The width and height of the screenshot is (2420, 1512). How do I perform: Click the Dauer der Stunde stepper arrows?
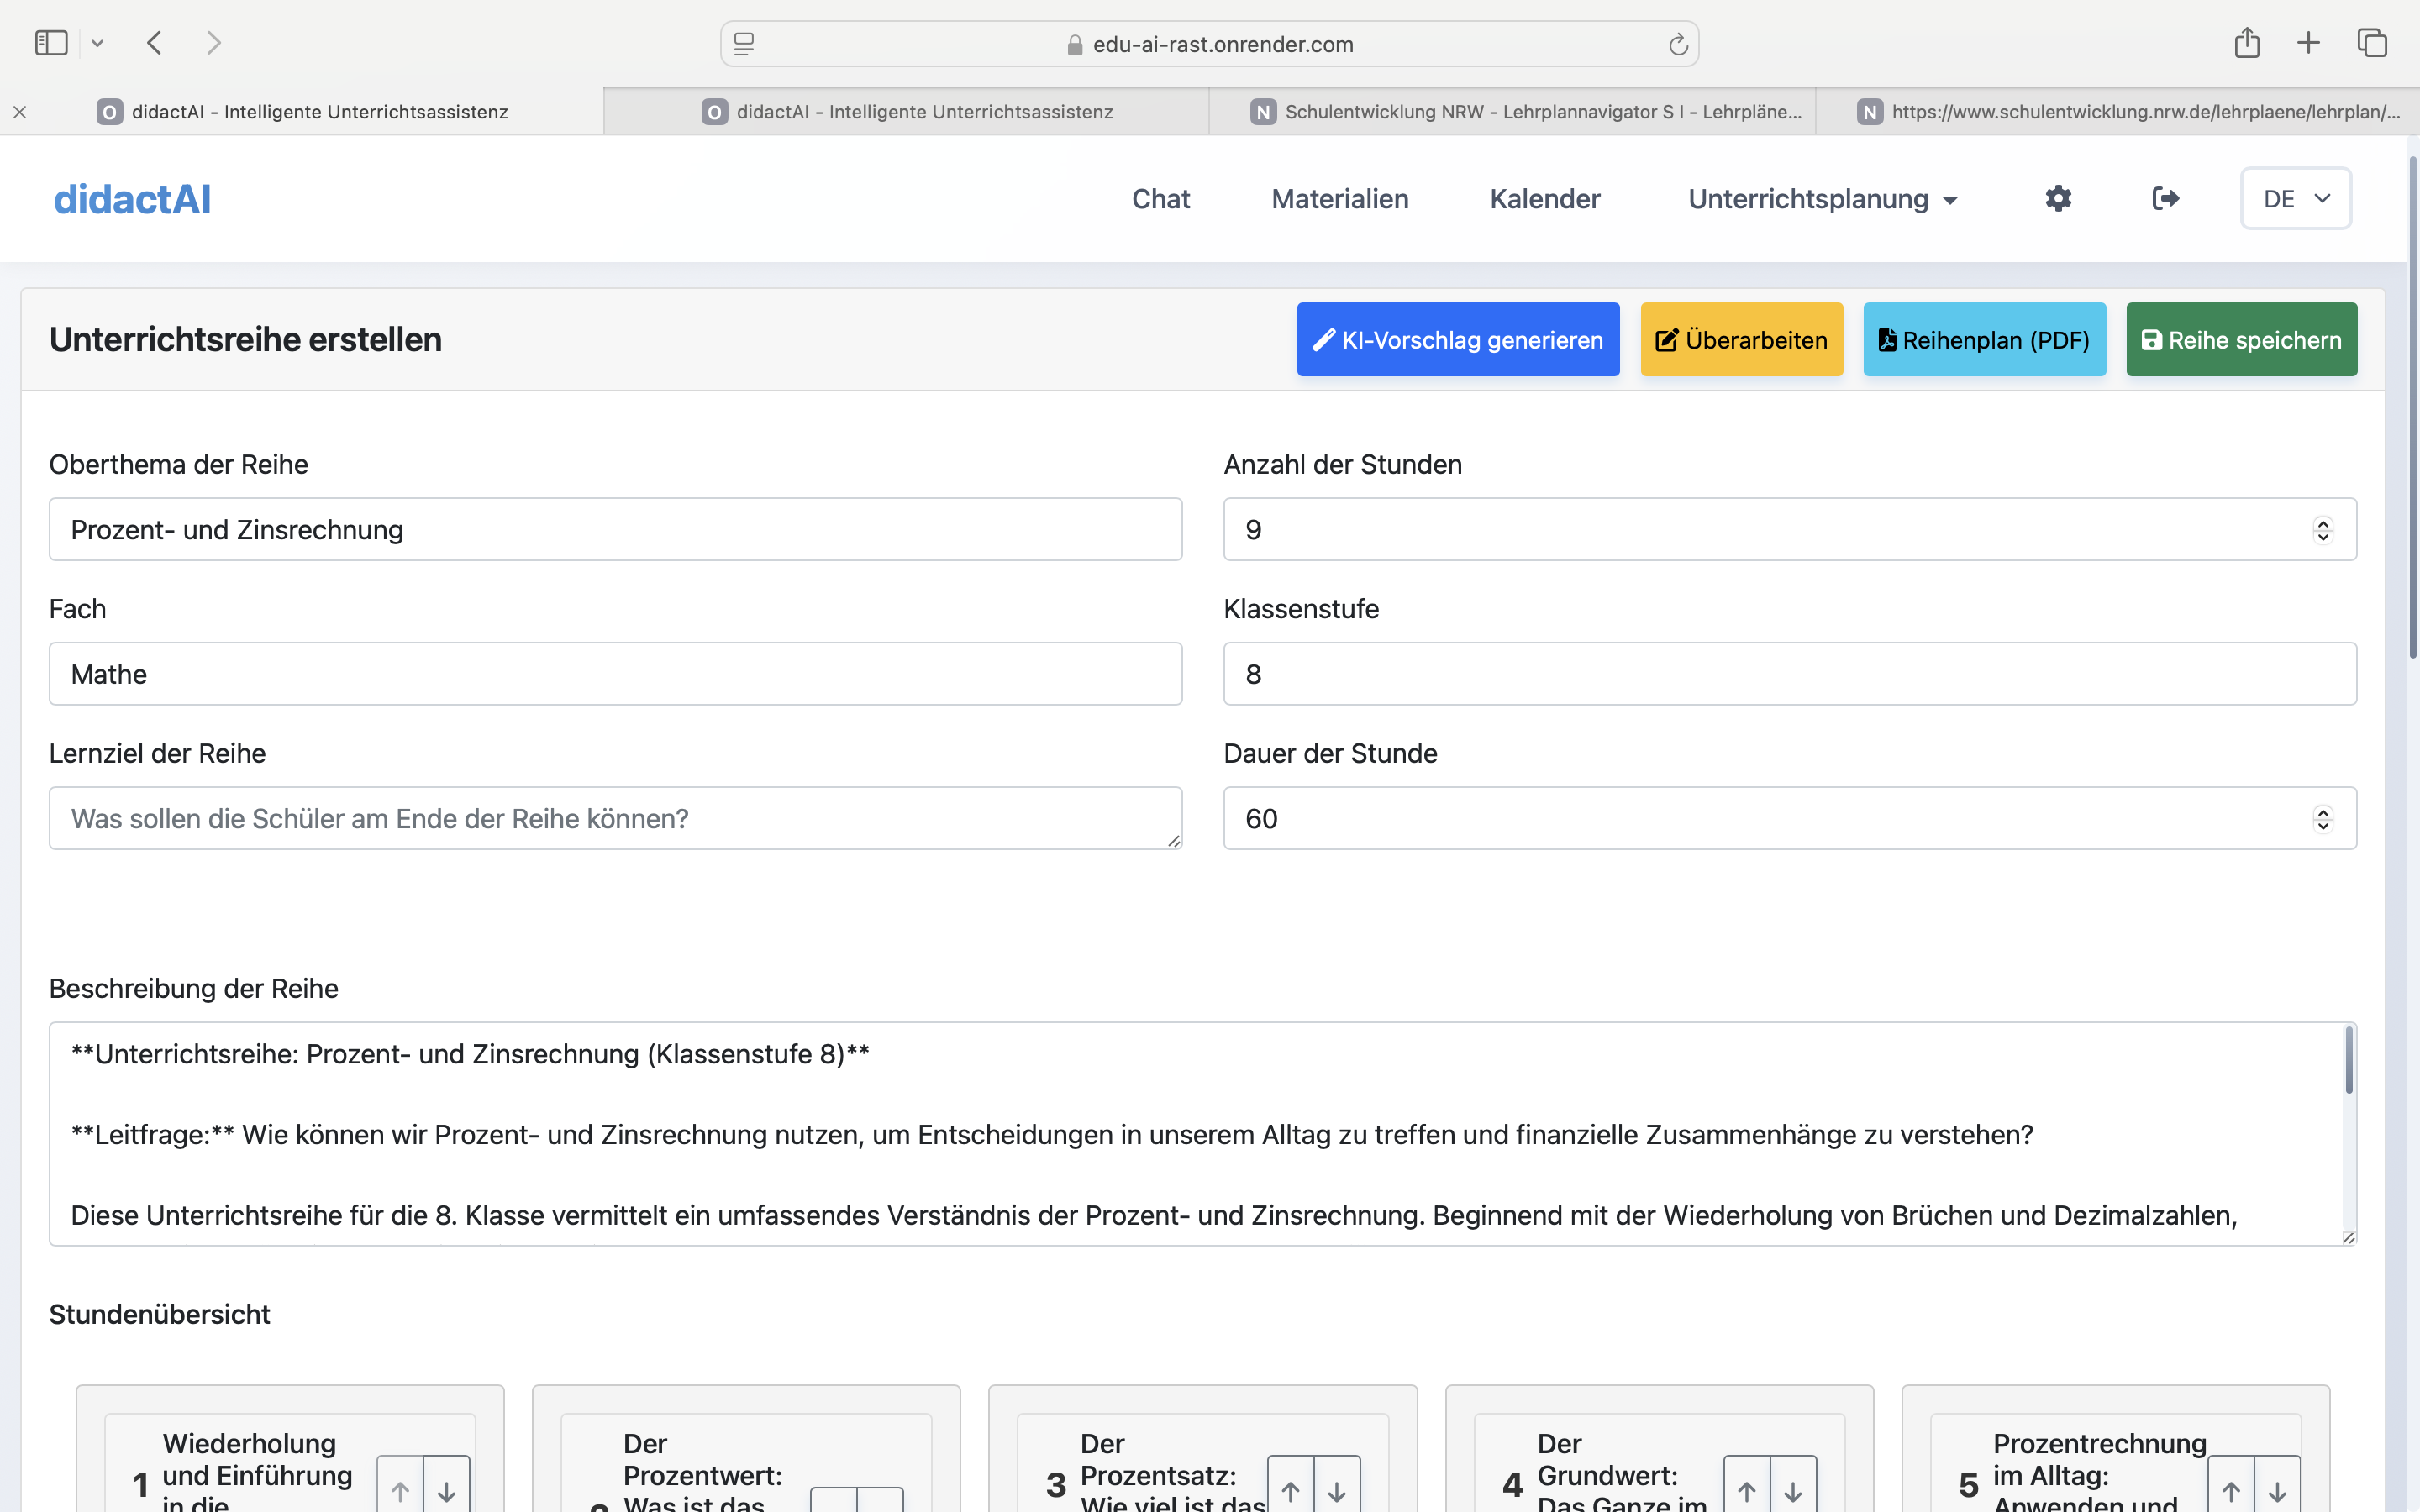click(2322, 819)
